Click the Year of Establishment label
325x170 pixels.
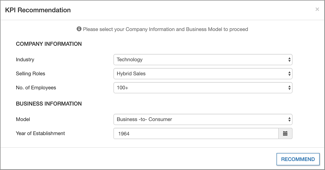40,133
